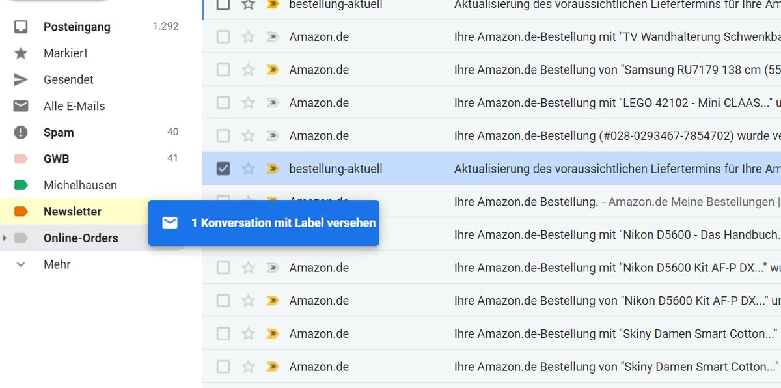Select the Samsung RU7179 email checkbox
Image resolution: width=781 pixels, height=388 pixels.
pos(223,70)
